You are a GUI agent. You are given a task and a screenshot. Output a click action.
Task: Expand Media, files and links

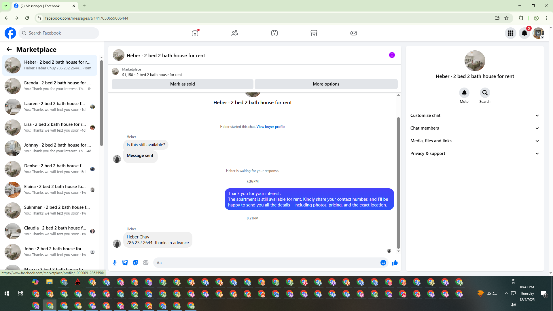pyautogui.click(x=475, y=141)
